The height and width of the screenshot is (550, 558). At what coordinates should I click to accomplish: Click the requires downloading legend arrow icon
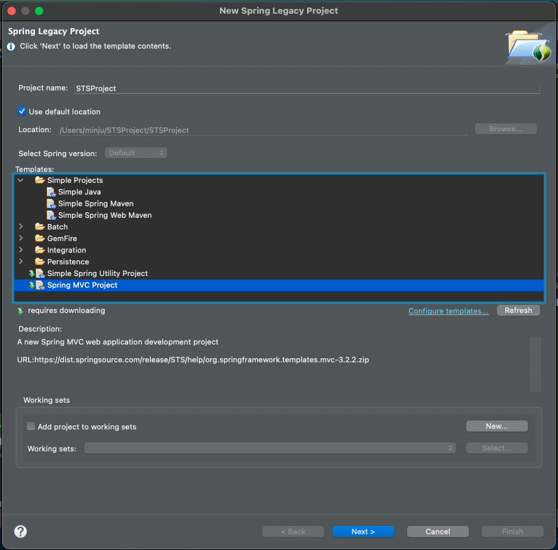pyautogui.click(x=21, y=311)
